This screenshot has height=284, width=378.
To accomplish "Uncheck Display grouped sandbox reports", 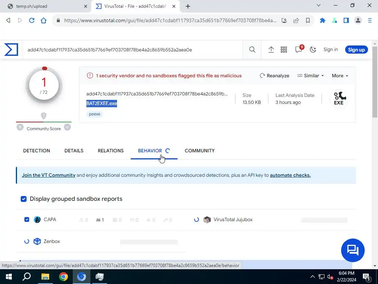I will pyautogui.click(x=24, y=199).
